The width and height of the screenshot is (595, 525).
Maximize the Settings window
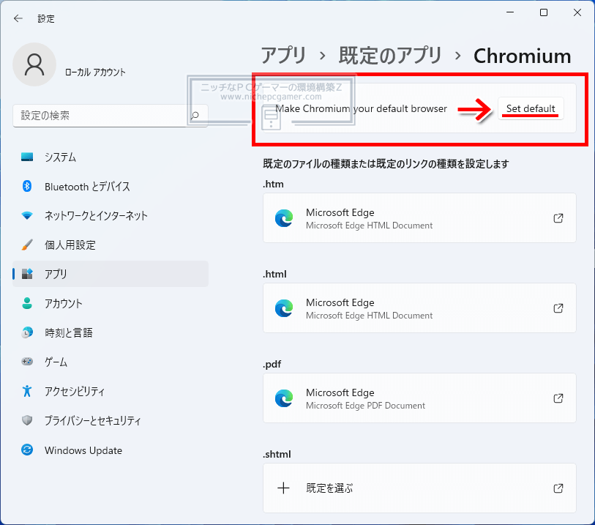click(x=544, y=12)
